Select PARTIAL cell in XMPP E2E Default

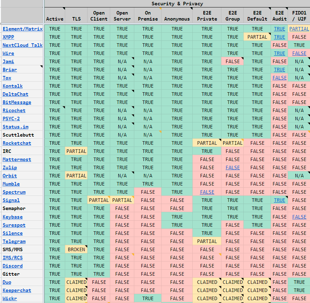click(x=257, y=37)
